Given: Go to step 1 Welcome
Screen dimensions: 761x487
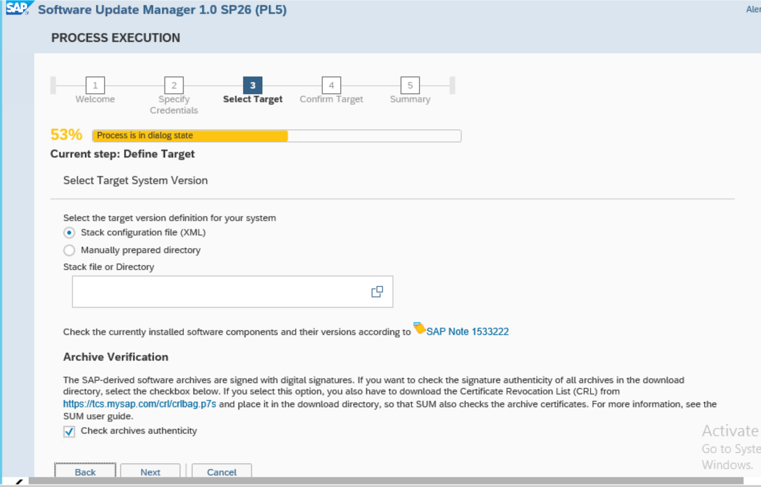Looking at the screenshot, I should [95, 85].
